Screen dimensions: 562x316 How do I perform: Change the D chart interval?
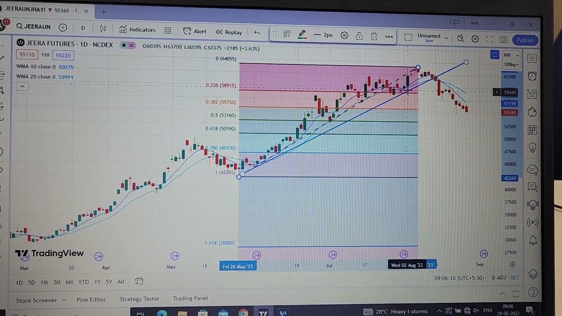click(x=83, y=28)
